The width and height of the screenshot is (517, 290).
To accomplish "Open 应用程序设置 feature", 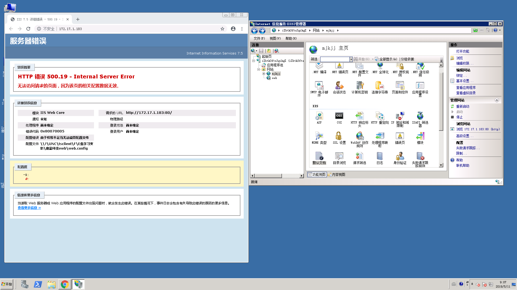I will [x=420, y=89].
